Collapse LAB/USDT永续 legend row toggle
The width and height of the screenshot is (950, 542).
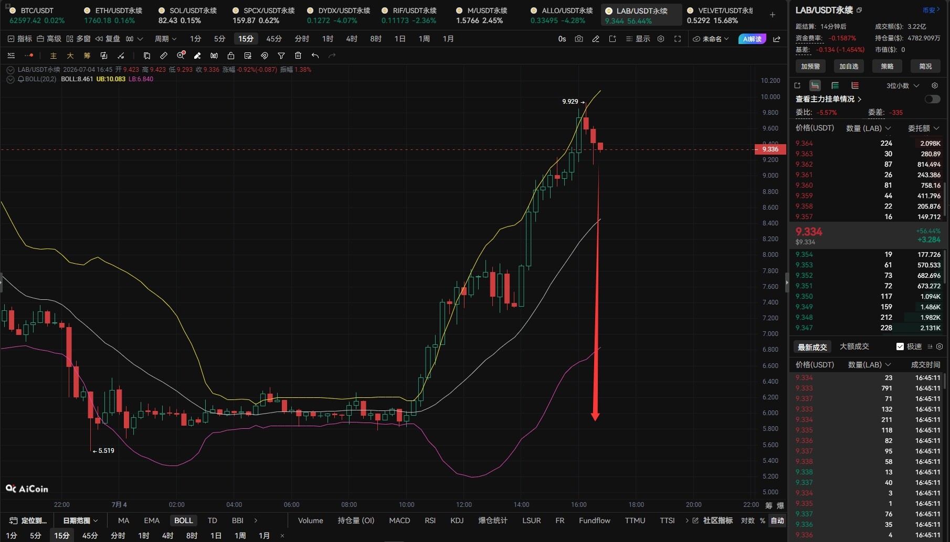(10, 70)
